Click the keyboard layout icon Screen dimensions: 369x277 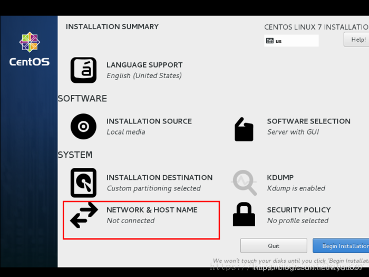[270, 41]
